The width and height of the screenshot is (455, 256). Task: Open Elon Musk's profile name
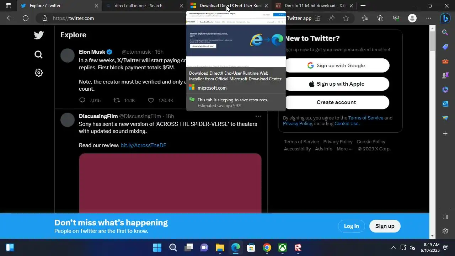(92, 52)
